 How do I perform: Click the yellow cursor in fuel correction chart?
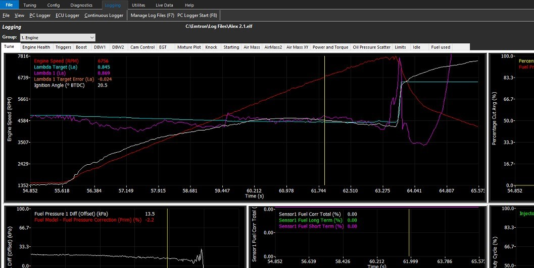click(x=409, y=233)
